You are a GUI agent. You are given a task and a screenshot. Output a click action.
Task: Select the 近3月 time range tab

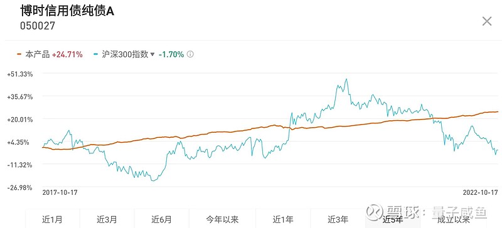[x=107, y=220]
